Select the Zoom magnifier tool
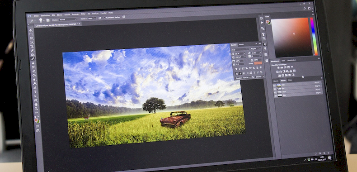357x172 pixels. pyautogui.click(x=36, y=109)
